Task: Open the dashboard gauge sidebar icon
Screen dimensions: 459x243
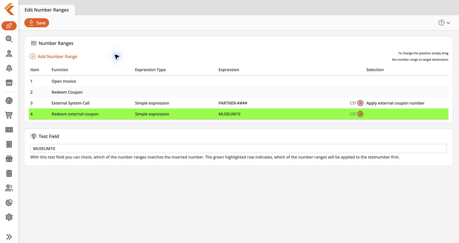Action: (x=9, y=101)
